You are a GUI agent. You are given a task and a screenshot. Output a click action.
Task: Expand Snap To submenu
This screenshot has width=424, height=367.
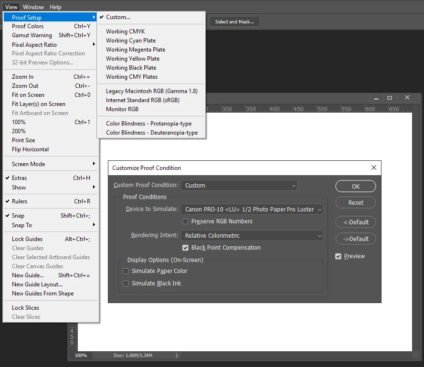(51, 225)
